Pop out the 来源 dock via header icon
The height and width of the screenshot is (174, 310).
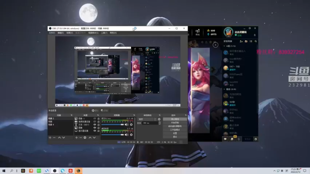(x=98, y=115)
